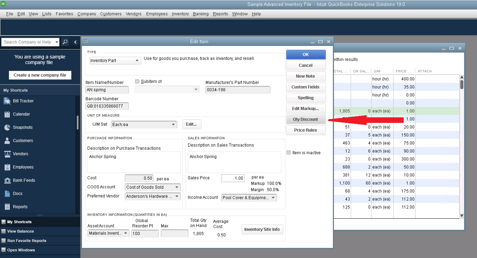Open the Bill Tracker shortcut icon
Viewport: 477px width, 258px height.
[x=7, y=101]
